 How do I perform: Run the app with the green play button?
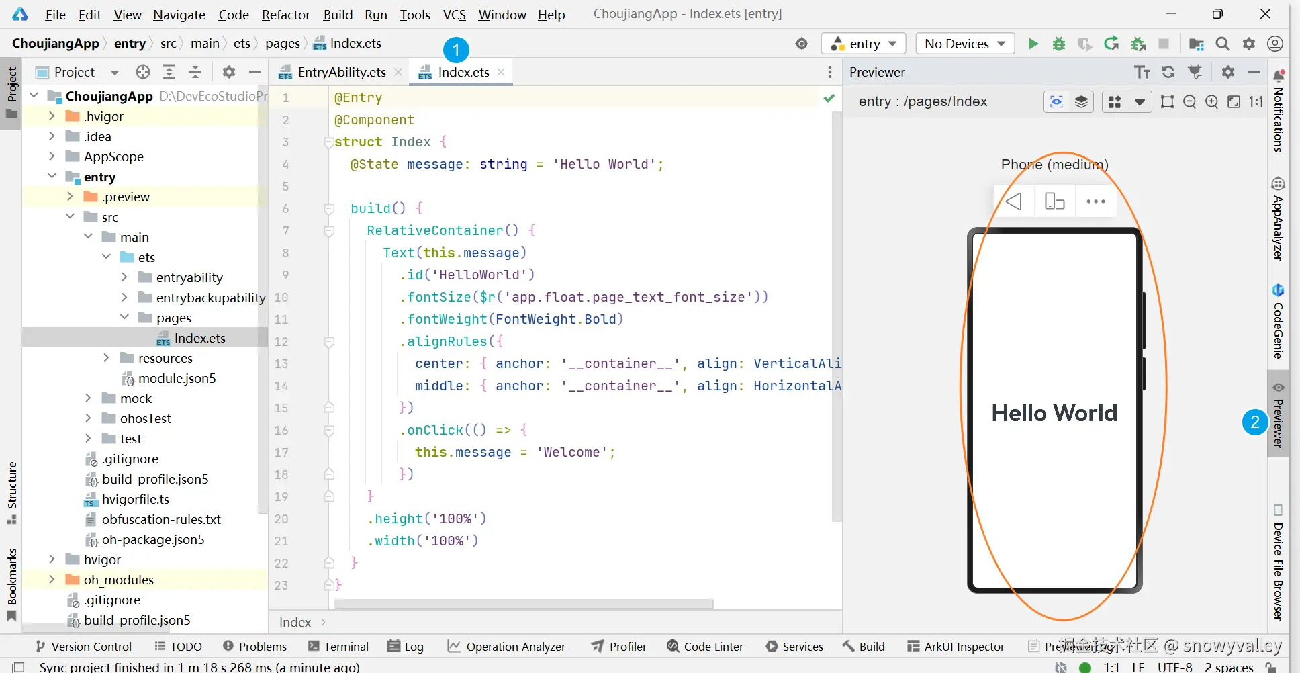point(1033,44)
